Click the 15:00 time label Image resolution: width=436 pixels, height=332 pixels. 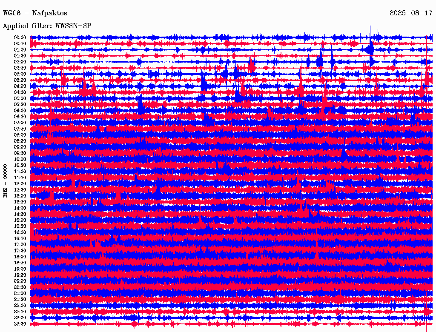(x=20, y=220)
